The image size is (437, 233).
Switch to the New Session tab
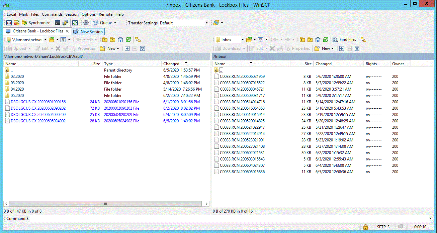click(88, 31)
